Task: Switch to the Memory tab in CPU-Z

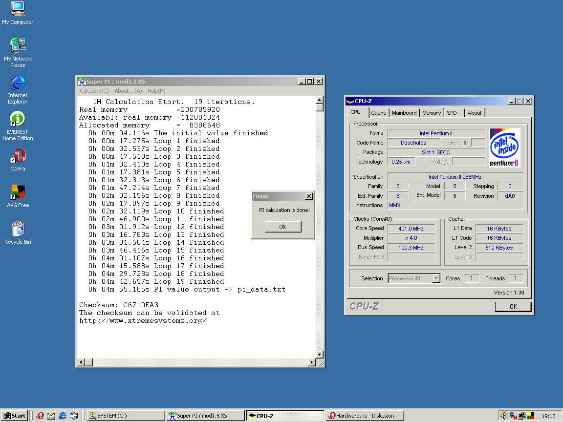Action: [431, 113]
